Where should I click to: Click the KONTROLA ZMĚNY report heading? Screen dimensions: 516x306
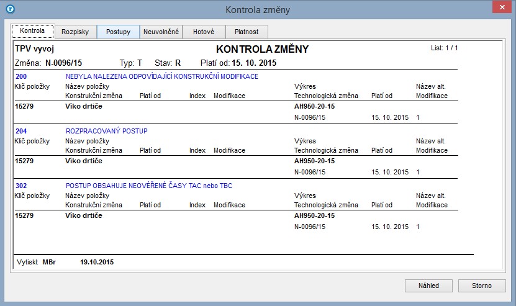[x=262, y=49]
